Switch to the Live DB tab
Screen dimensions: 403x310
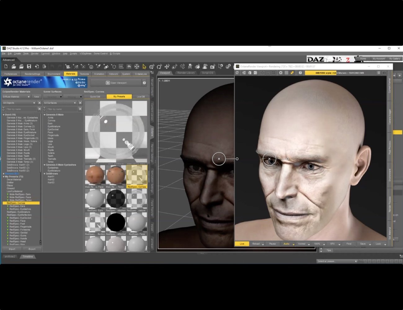pos(141,97)
